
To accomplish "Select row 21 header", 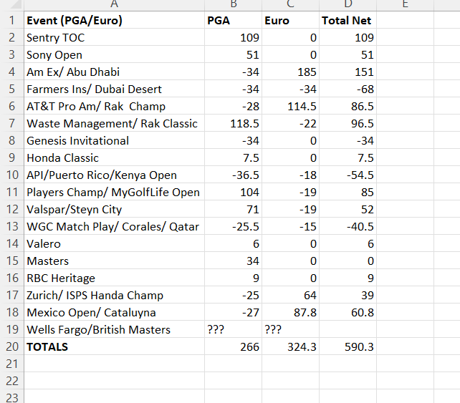I will point(11,364).
